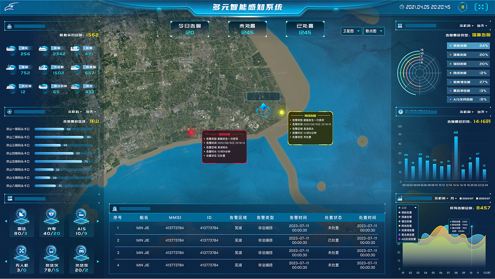495x279 pixels.
Task: Click the eagle logo in the header
Action: tap(11, 7)
